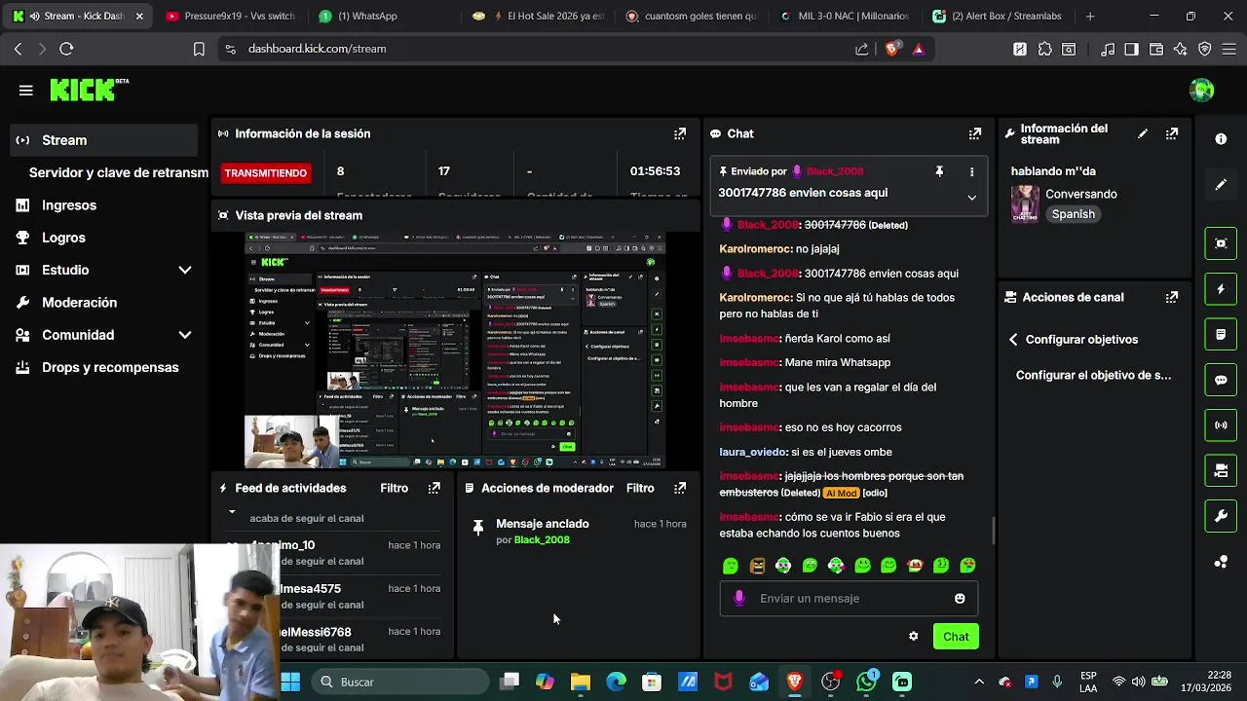Image resolution: width=1247 pixels, height=701 pixels.
Task: Send message with green Chat button
Action: [x=956, y=637]
